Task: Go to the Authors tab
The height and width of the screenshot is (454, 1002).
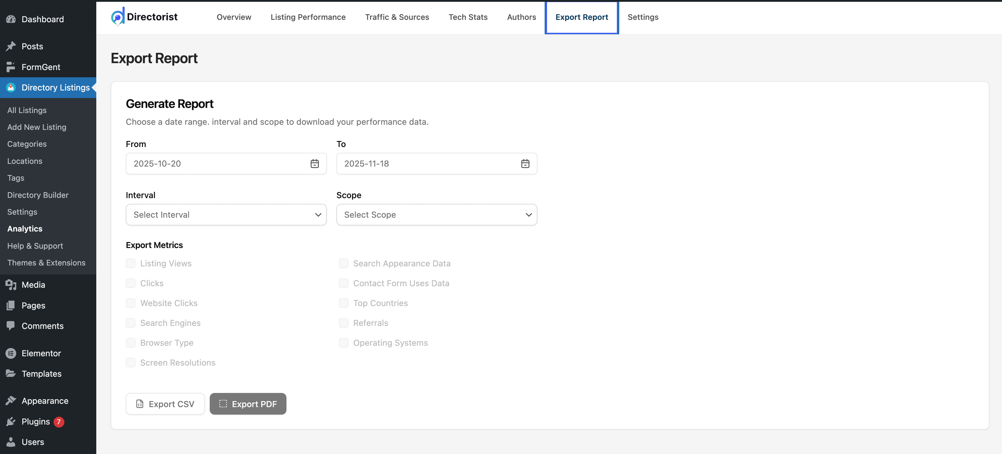Action: pos(521,17)
